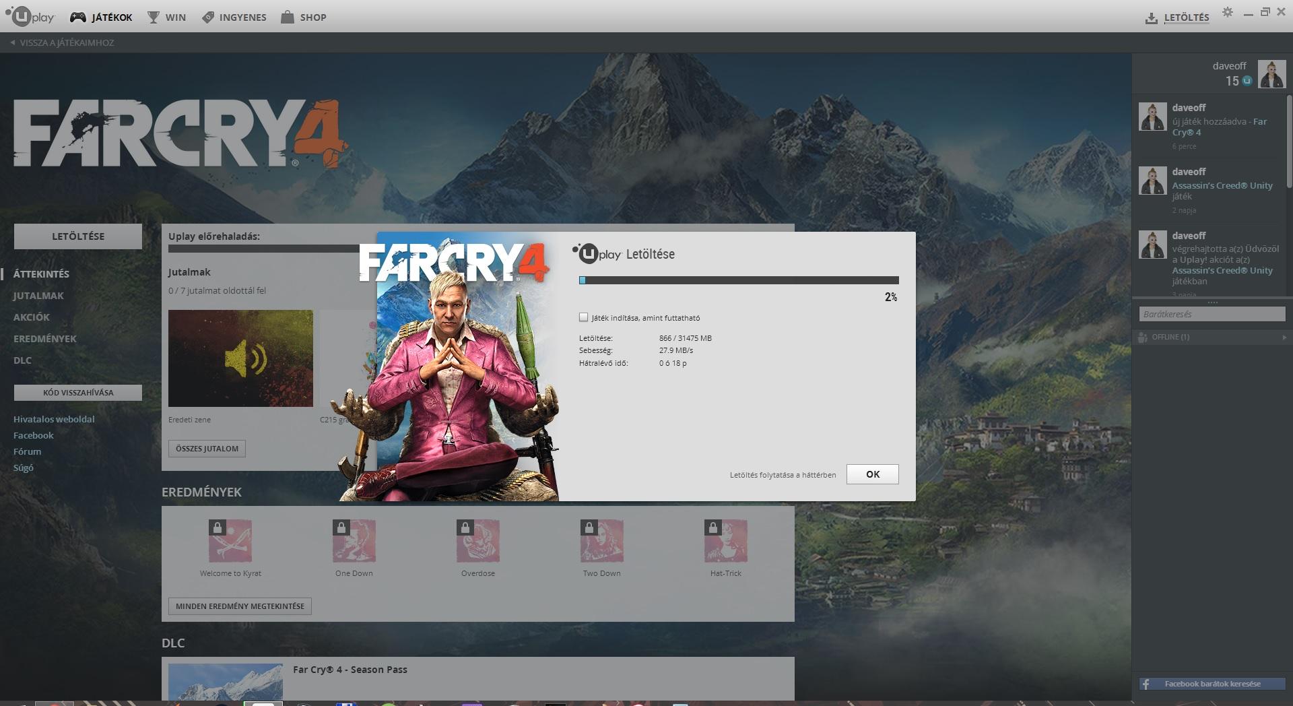Open the SHOP tab
This screenshot has height=706, width=1293.
click(x=304, y=18)
